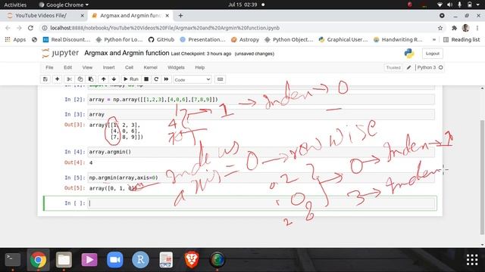Click the Jupyter logo
485x272 pixels.
click(x=61, y=53)
